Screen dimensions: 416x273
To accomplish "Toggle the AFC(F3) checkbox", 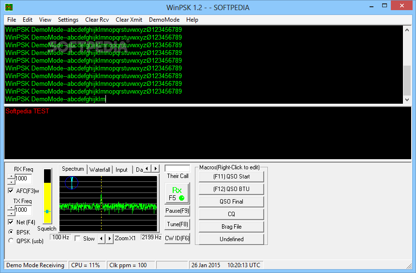I will click(11, 191).
